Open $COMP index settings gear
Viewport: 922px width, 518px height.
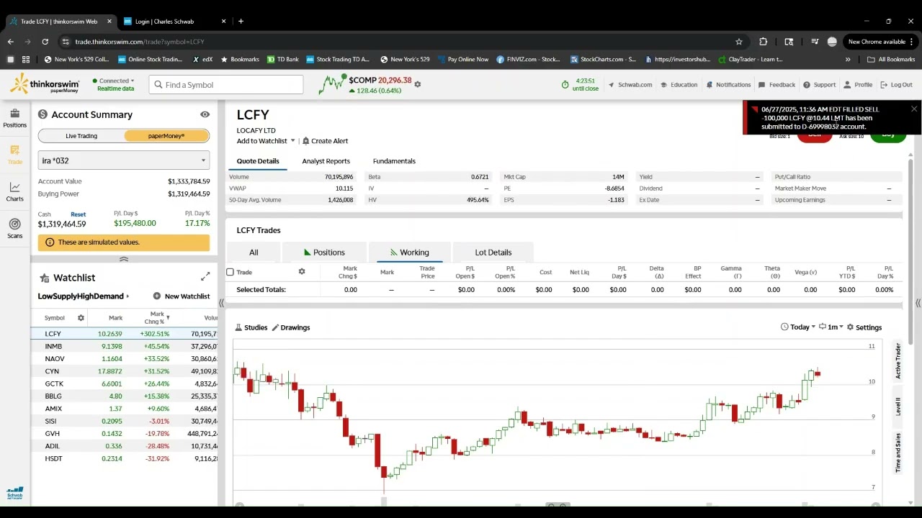coord(417,84)
